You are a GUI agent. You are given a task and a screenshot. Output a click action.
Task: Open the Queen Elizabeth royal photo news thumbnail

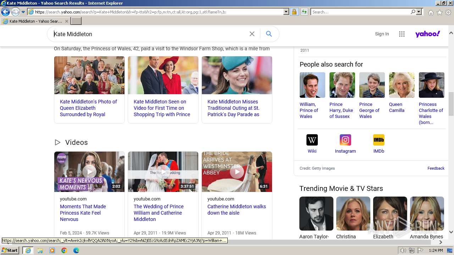coord(89,75)
